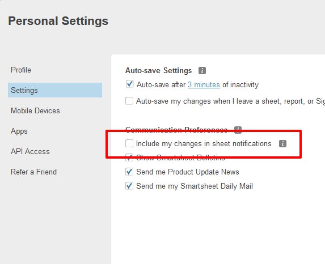Disable Send me my Smartsheet Daily Mail
The height and width of the screenshot is (264, 325).
tap(129, 186)
